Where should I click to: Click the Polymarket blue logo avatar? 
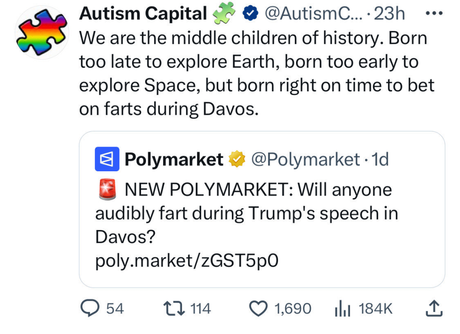107,159
